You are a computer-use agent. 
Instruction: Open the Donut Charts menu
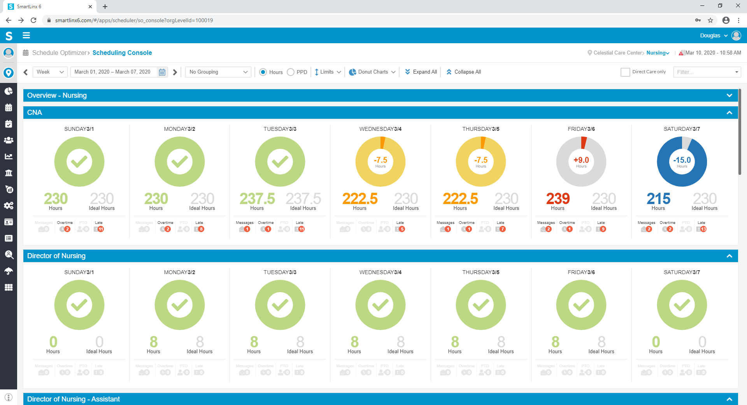(372, 72)
